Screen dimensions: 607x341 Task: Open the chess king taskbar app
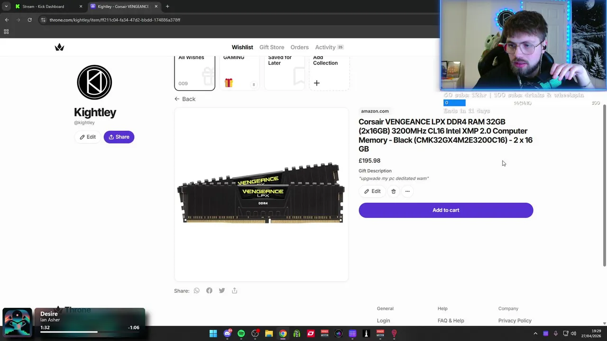(366, 334)
